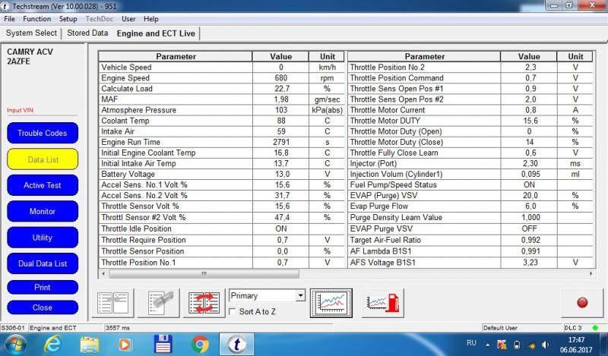Screen dimensions: 608x356
Task: Open the fuel pump graph icon
Action: point(384,302)
